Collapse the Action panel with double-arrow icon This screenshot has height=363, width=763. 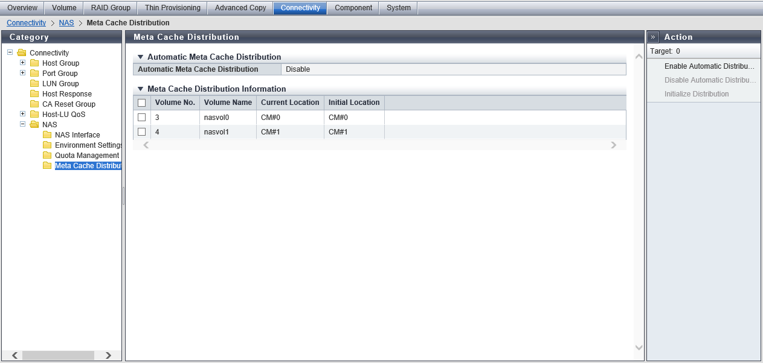pos(654,37)
